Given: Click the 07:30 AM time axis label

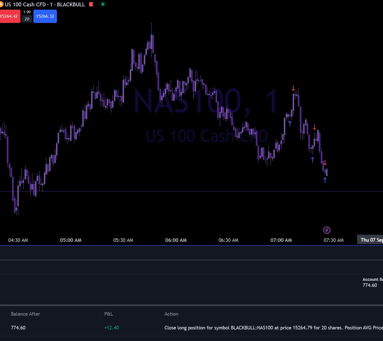Looking at the screenshot, I should pos(334,240).
